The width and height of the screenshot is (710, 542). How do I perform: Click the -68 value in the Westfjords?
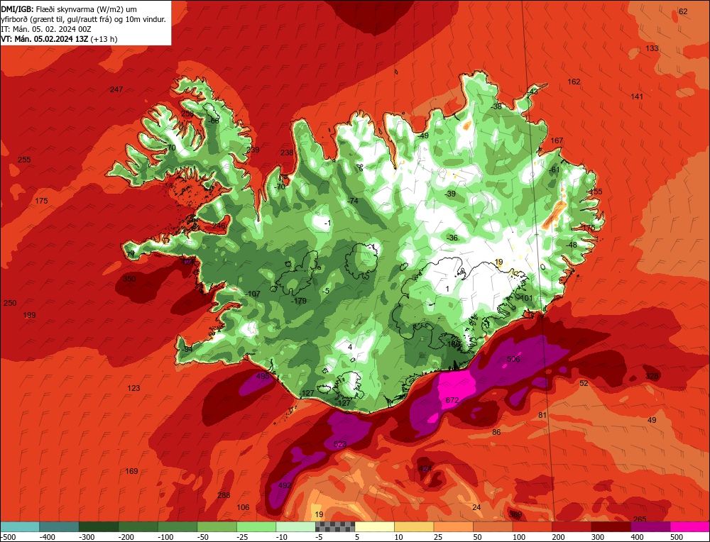[213, 121]
